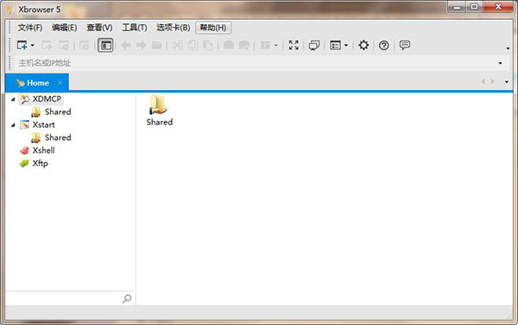Open the 选项卡(B) menu
Viewport: 518px width, 325px height.
(174, 28)
